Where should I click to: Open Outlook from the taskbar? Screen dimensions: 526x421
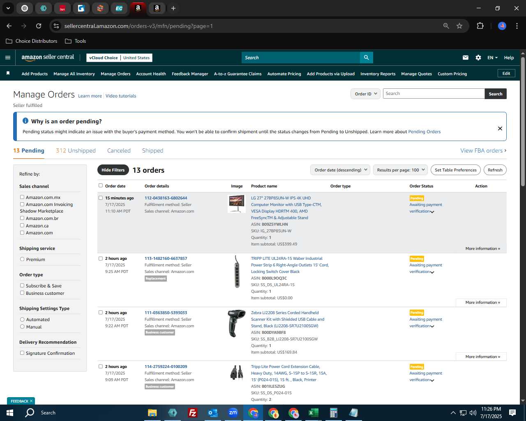(x=213, y=413)
